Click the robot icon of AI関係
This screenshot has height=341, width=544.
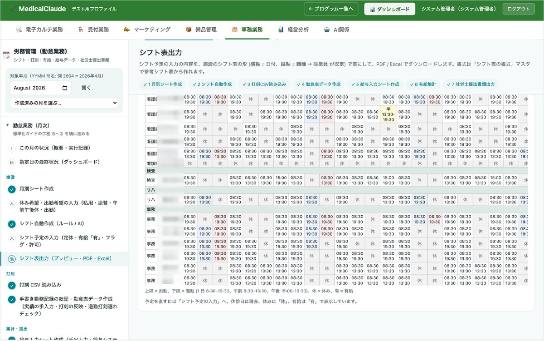click(326, 30)
